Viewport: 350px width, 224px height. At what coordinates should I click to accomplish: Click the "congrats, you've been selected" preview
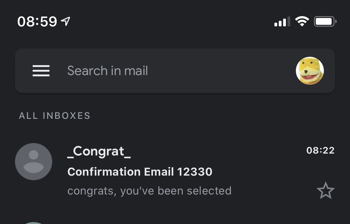coord(149,190)
